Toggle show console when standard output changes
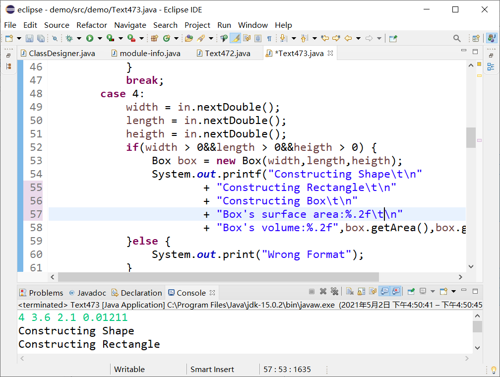This screenshot has height=377, width=500. click(384, 292)
